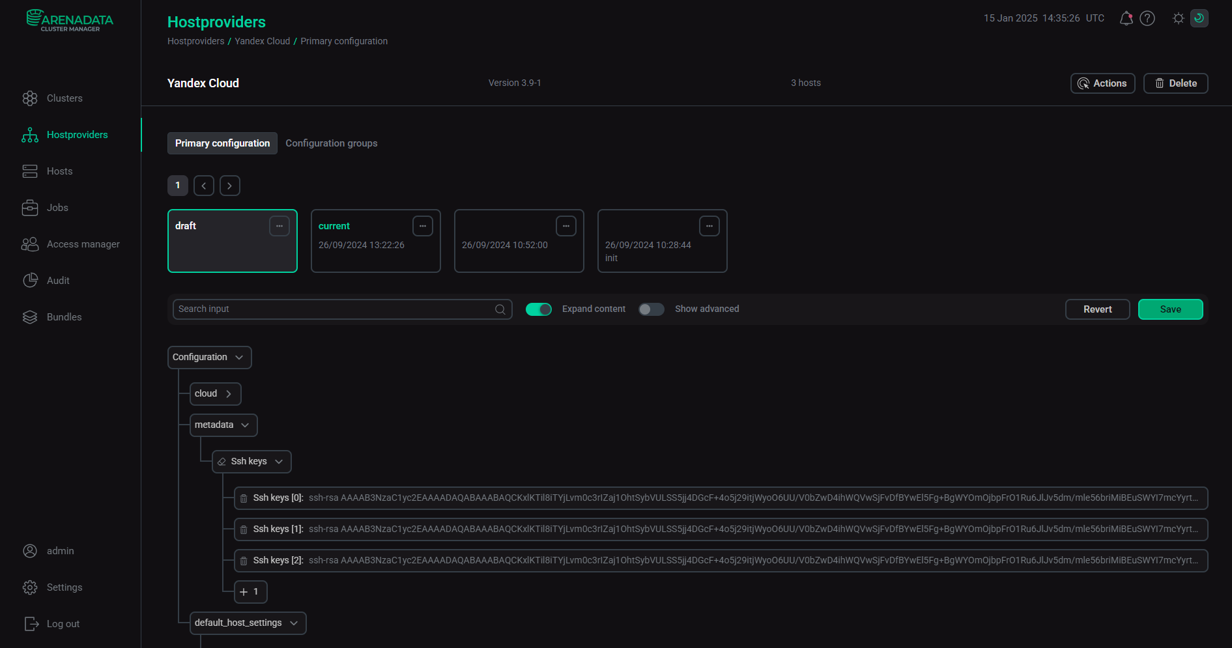Image resolution: width=1232 pixels, height=648 pixels.
Task: Click the Settings gear icon
Action: click(x=30, y=587)
